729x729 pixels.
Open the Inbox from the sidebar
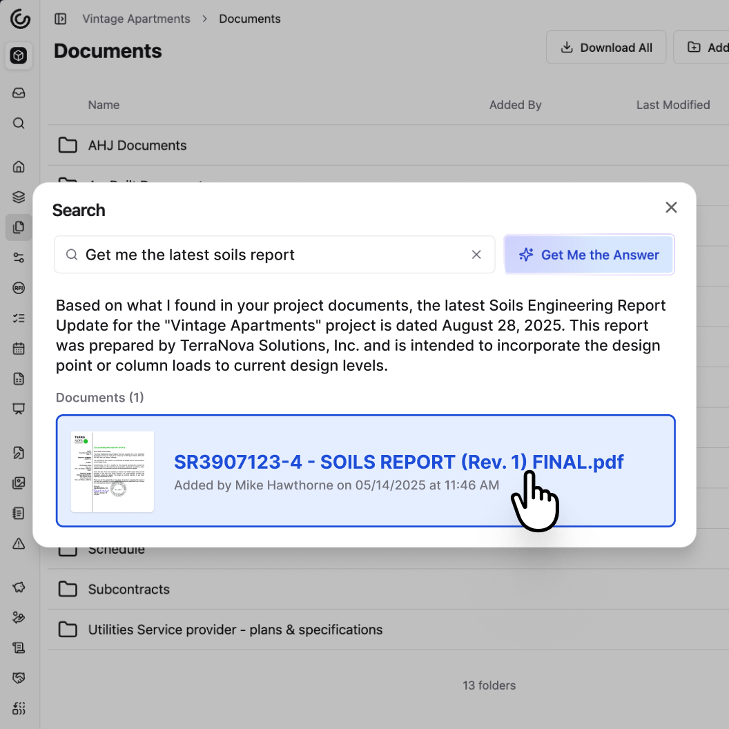pyautogui.click(x=19, y=93)
